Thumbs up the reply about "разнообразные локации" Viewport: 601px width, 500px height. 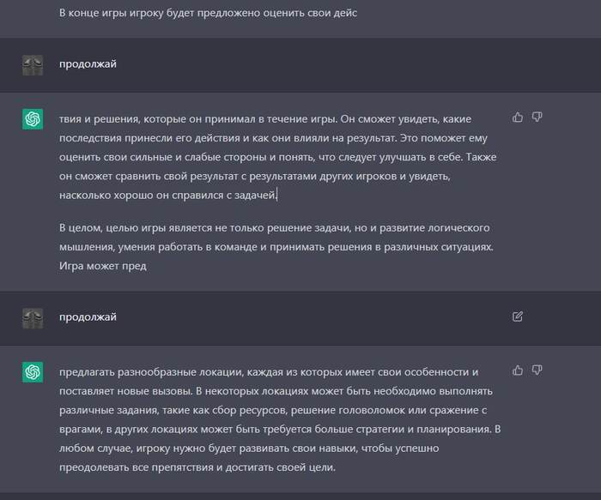[x=517, y=370]
